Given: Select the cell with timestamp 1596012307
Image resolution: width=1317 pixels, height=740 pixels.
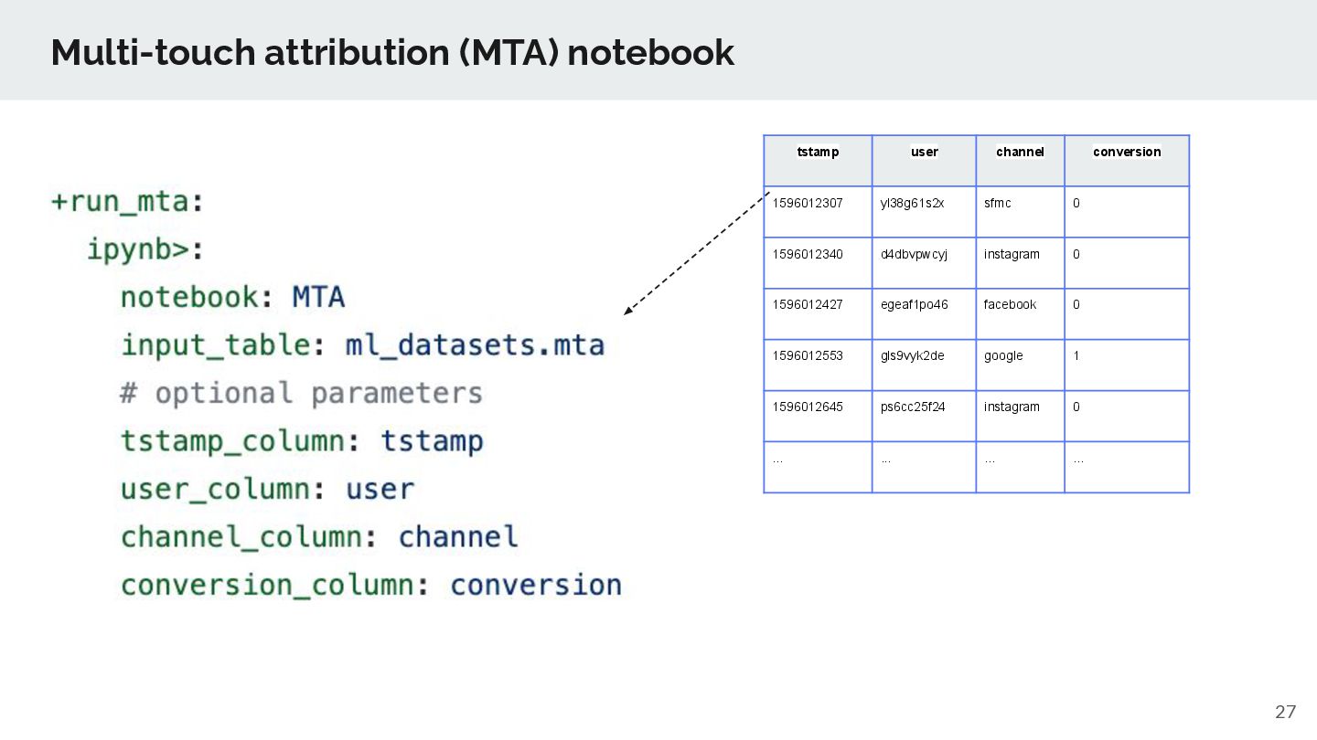Looking at the screenshot, I should click(818, 212).
